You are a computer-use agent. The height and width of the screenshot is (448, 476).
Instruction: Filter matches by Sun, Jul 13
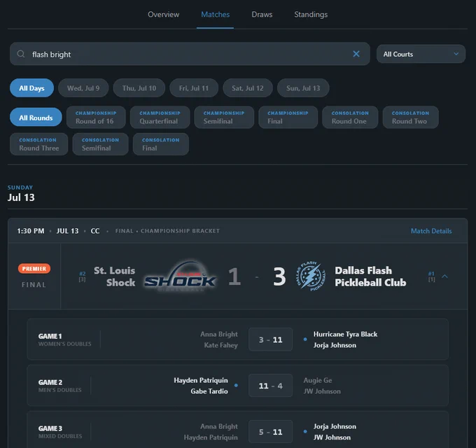tap(303, 88)
